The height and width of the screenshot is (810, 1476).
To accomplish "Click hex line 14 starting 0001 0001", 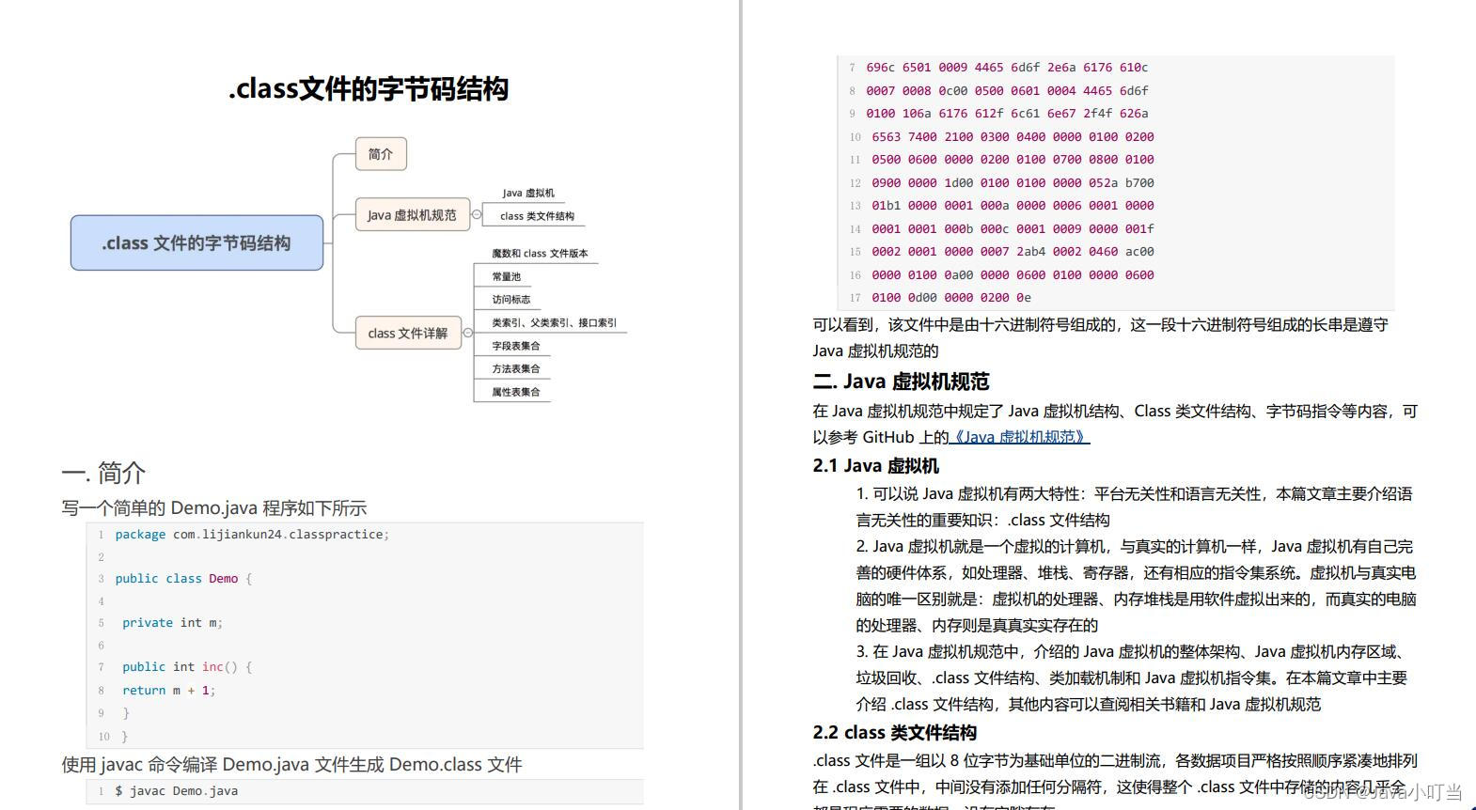I will 1013,229.
